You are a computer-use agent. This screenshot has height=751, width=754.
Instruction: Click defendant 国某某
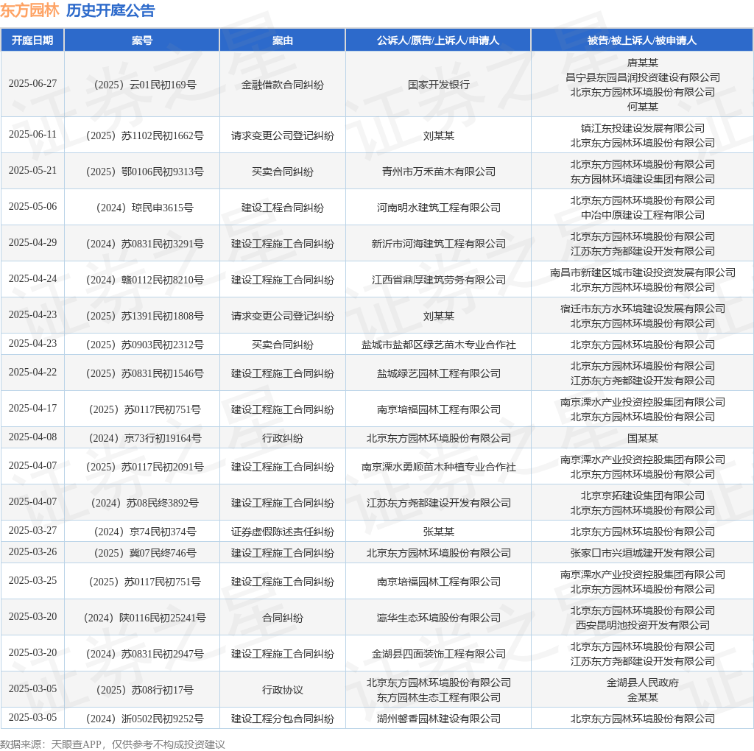[x=642, y=439]
